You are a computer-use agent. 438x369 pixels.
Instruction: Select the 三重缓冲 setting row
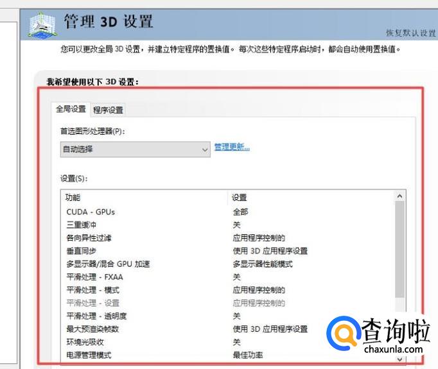coord(227,225)
